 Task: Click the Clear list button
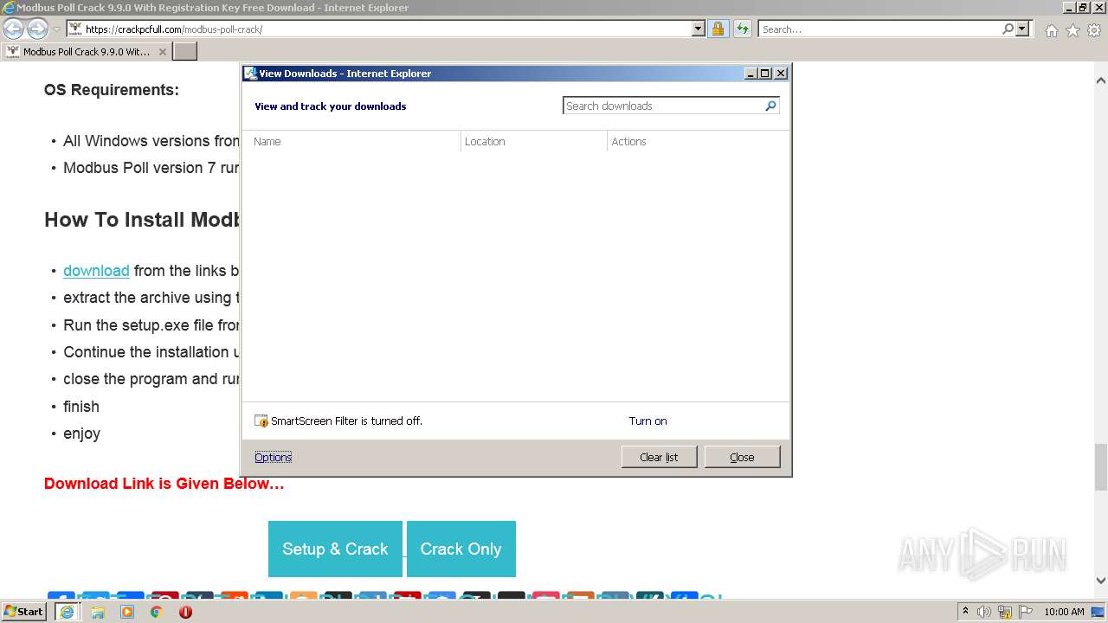coord(659,457)
